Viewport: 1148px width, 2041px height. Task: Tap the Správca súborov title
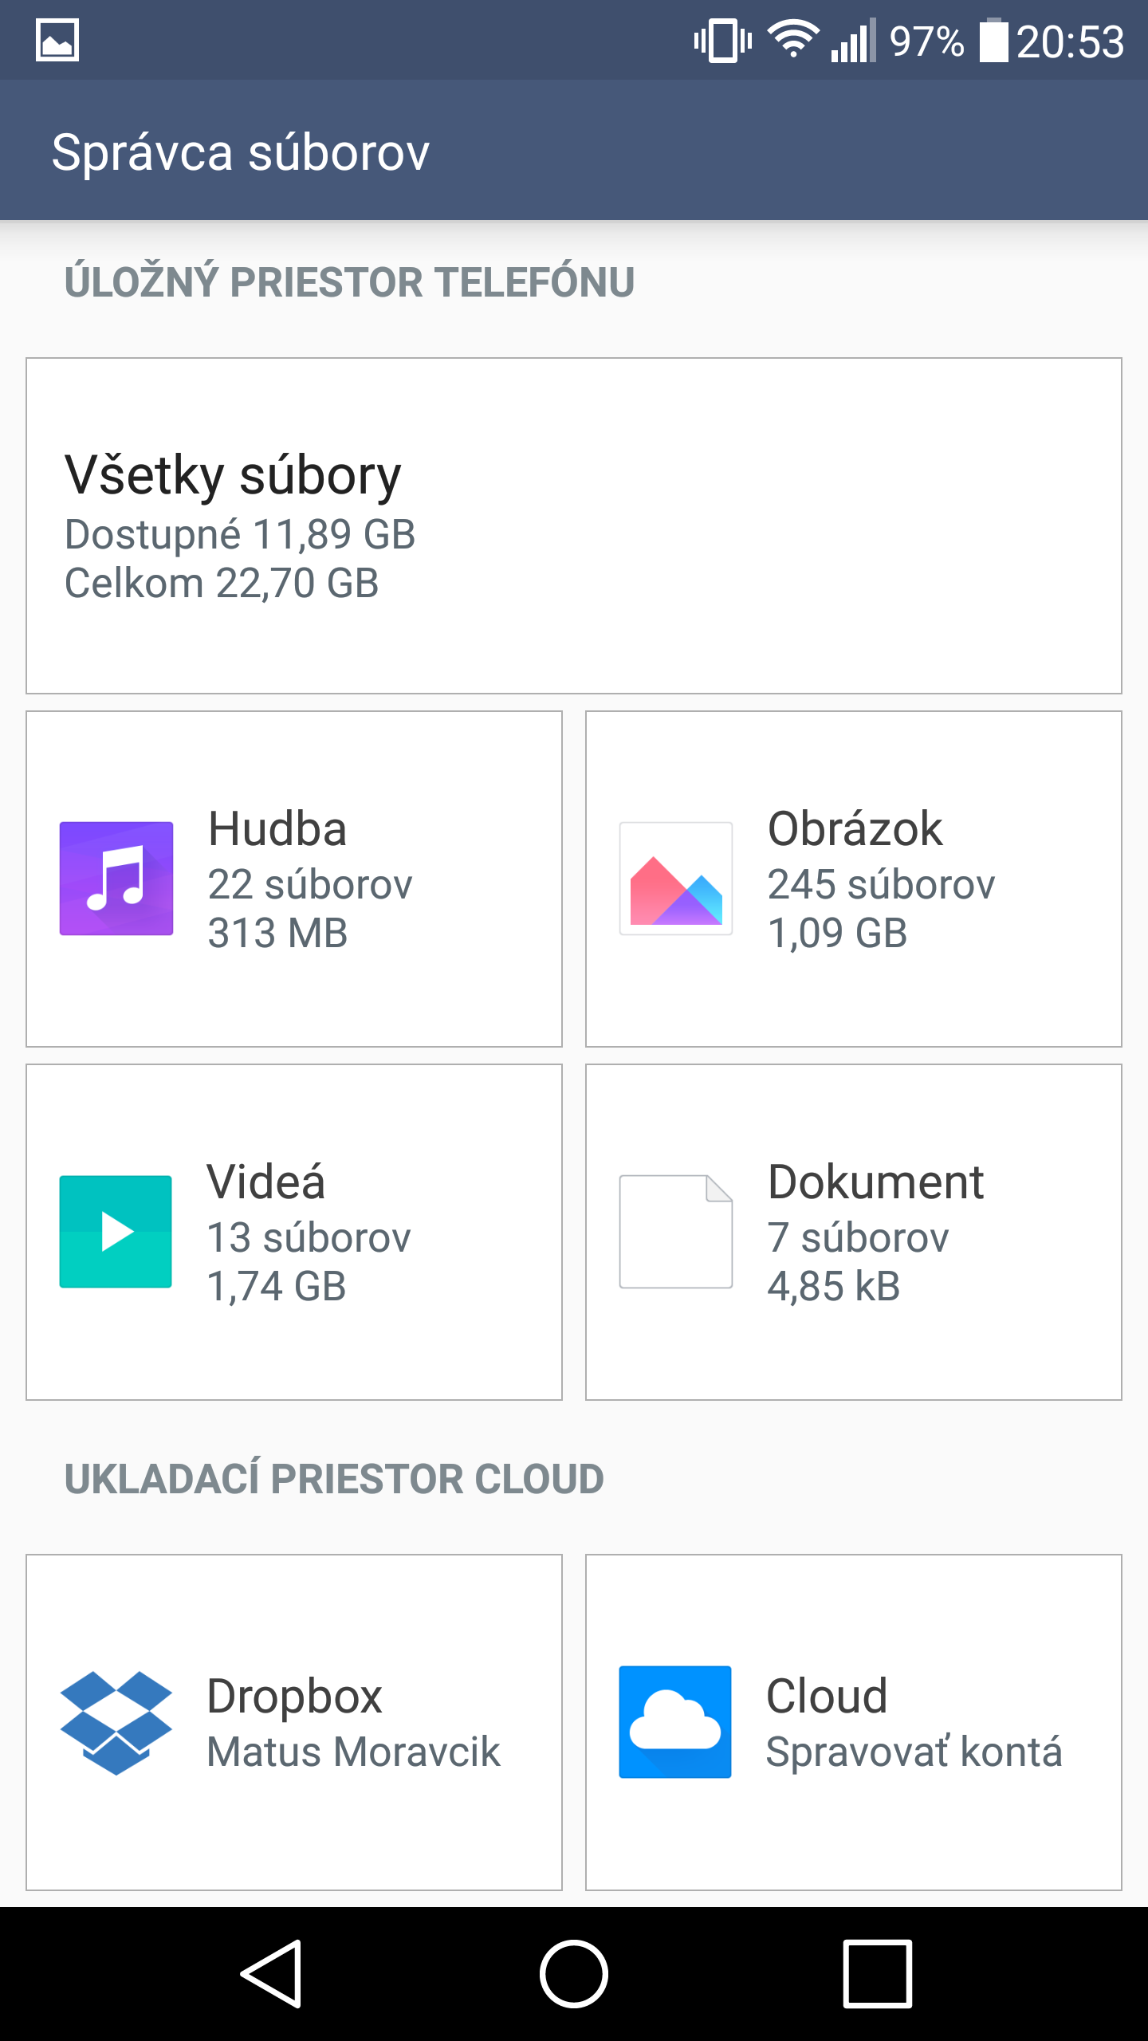(x=241, y=151)
